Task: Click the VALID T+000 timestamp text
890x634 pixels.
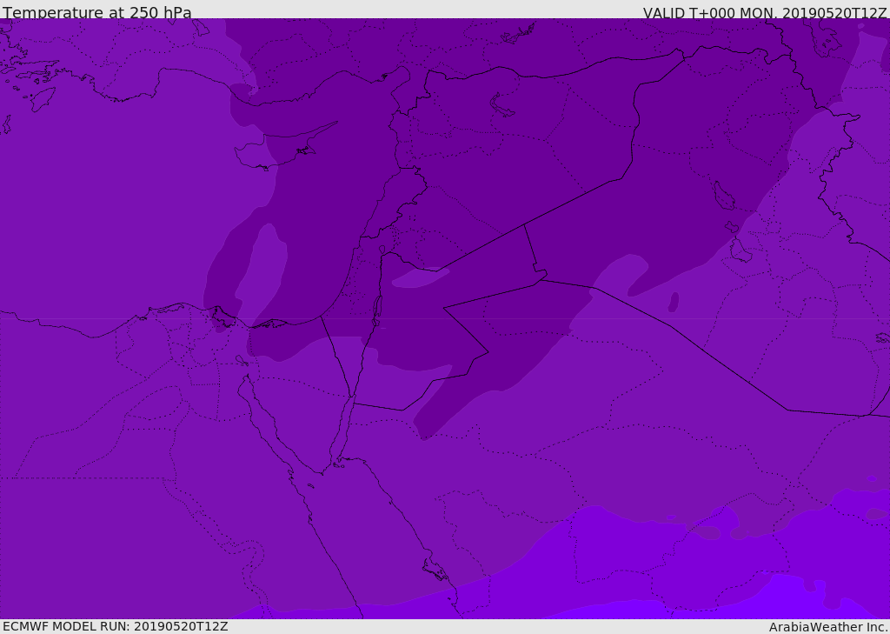Action: (x=764, y=13)
